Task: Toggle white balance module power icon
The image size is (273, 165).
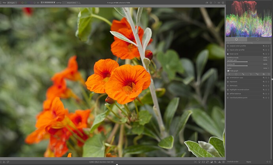Action: click(x=228, y=94)
